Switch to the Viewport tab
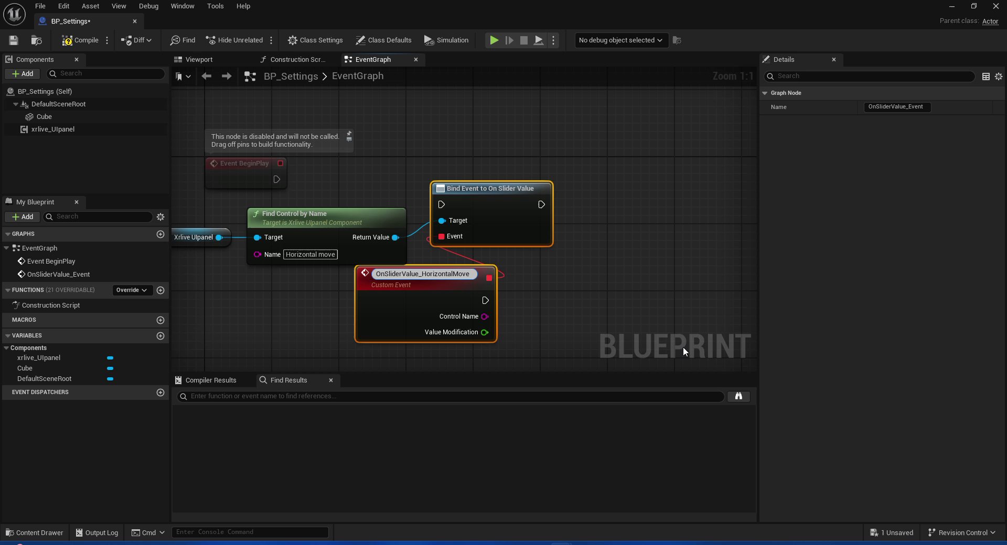 (x=194, y=60)
